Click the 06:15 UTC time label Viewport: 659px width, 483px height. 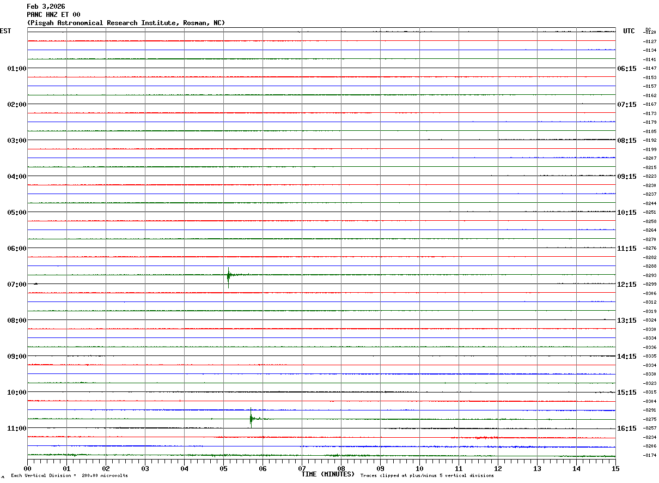pyautogui.click(x=626, y=69)
